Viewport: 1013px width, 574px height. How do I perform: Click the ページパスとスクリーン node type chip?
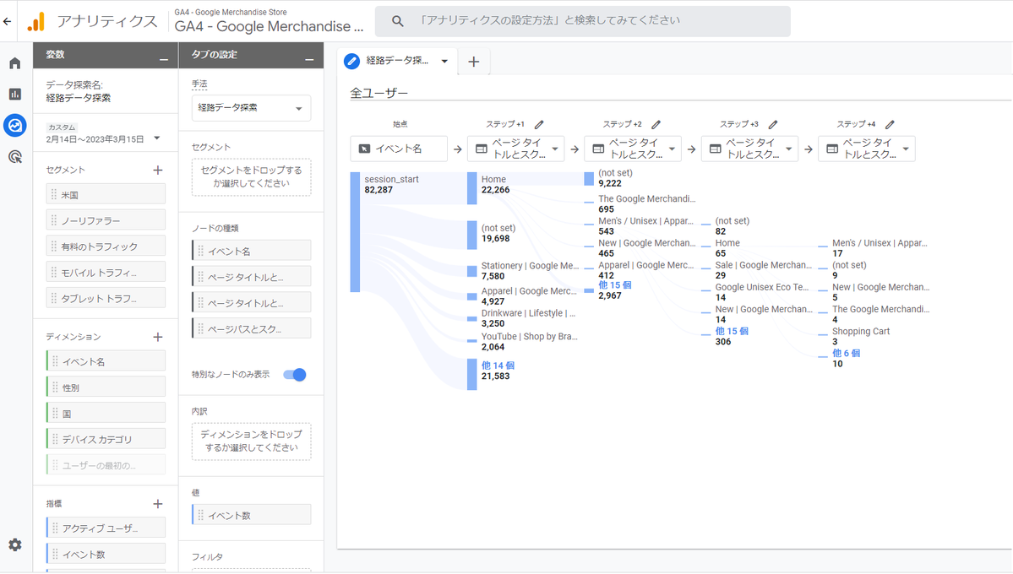[251, 328]
